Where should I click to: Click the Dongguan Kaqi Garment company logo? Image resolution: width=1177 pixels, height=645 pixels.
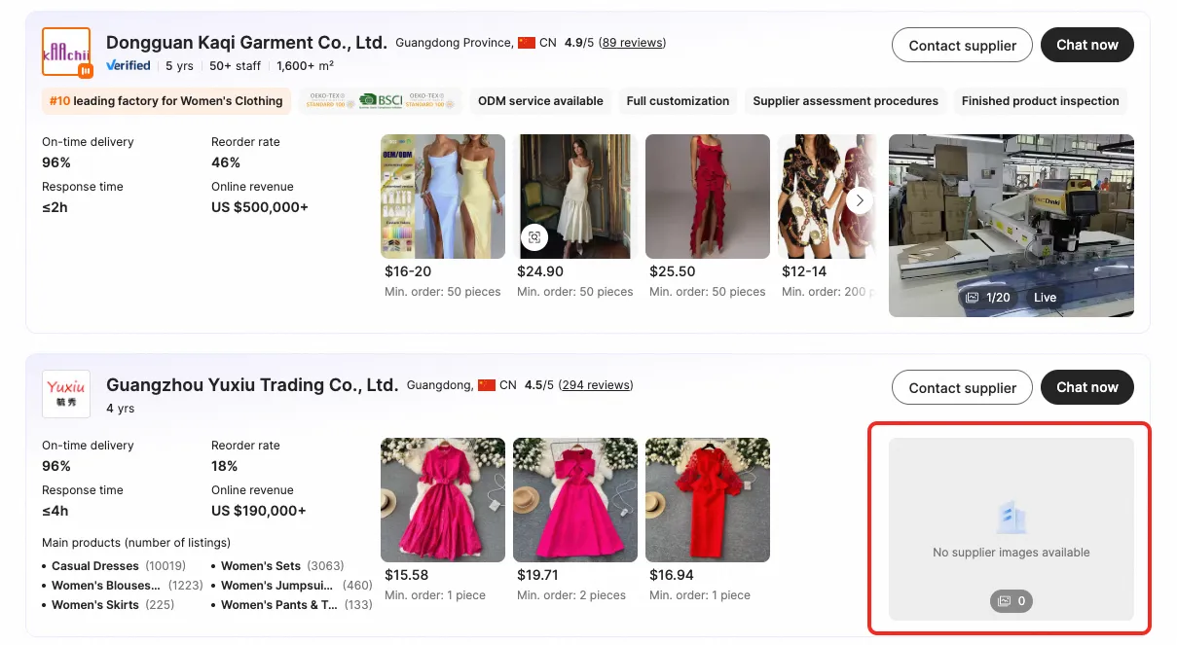coord(66,53)
